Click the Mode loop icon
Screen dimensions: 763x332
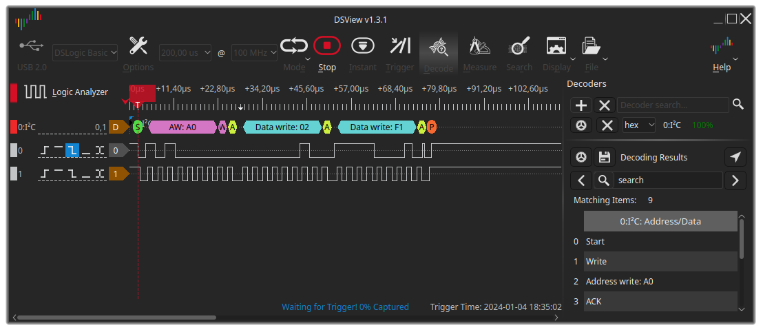click(294, 46)
